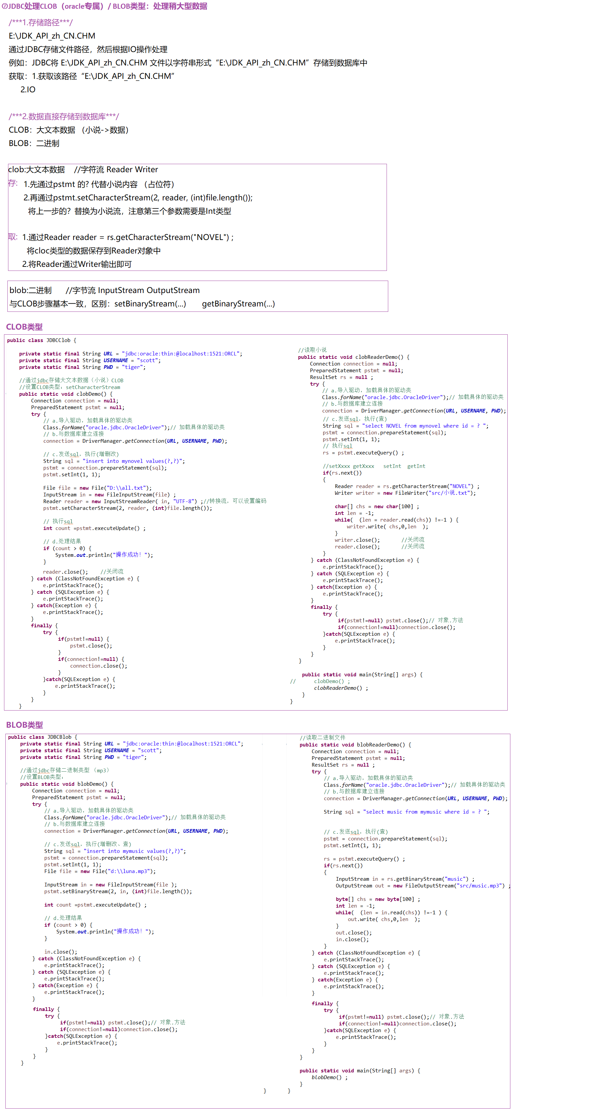Click the "public class JDBCClob {" code line
Image resolution: width=604 pixels, height=1112 pixels.
coord(41,340)
